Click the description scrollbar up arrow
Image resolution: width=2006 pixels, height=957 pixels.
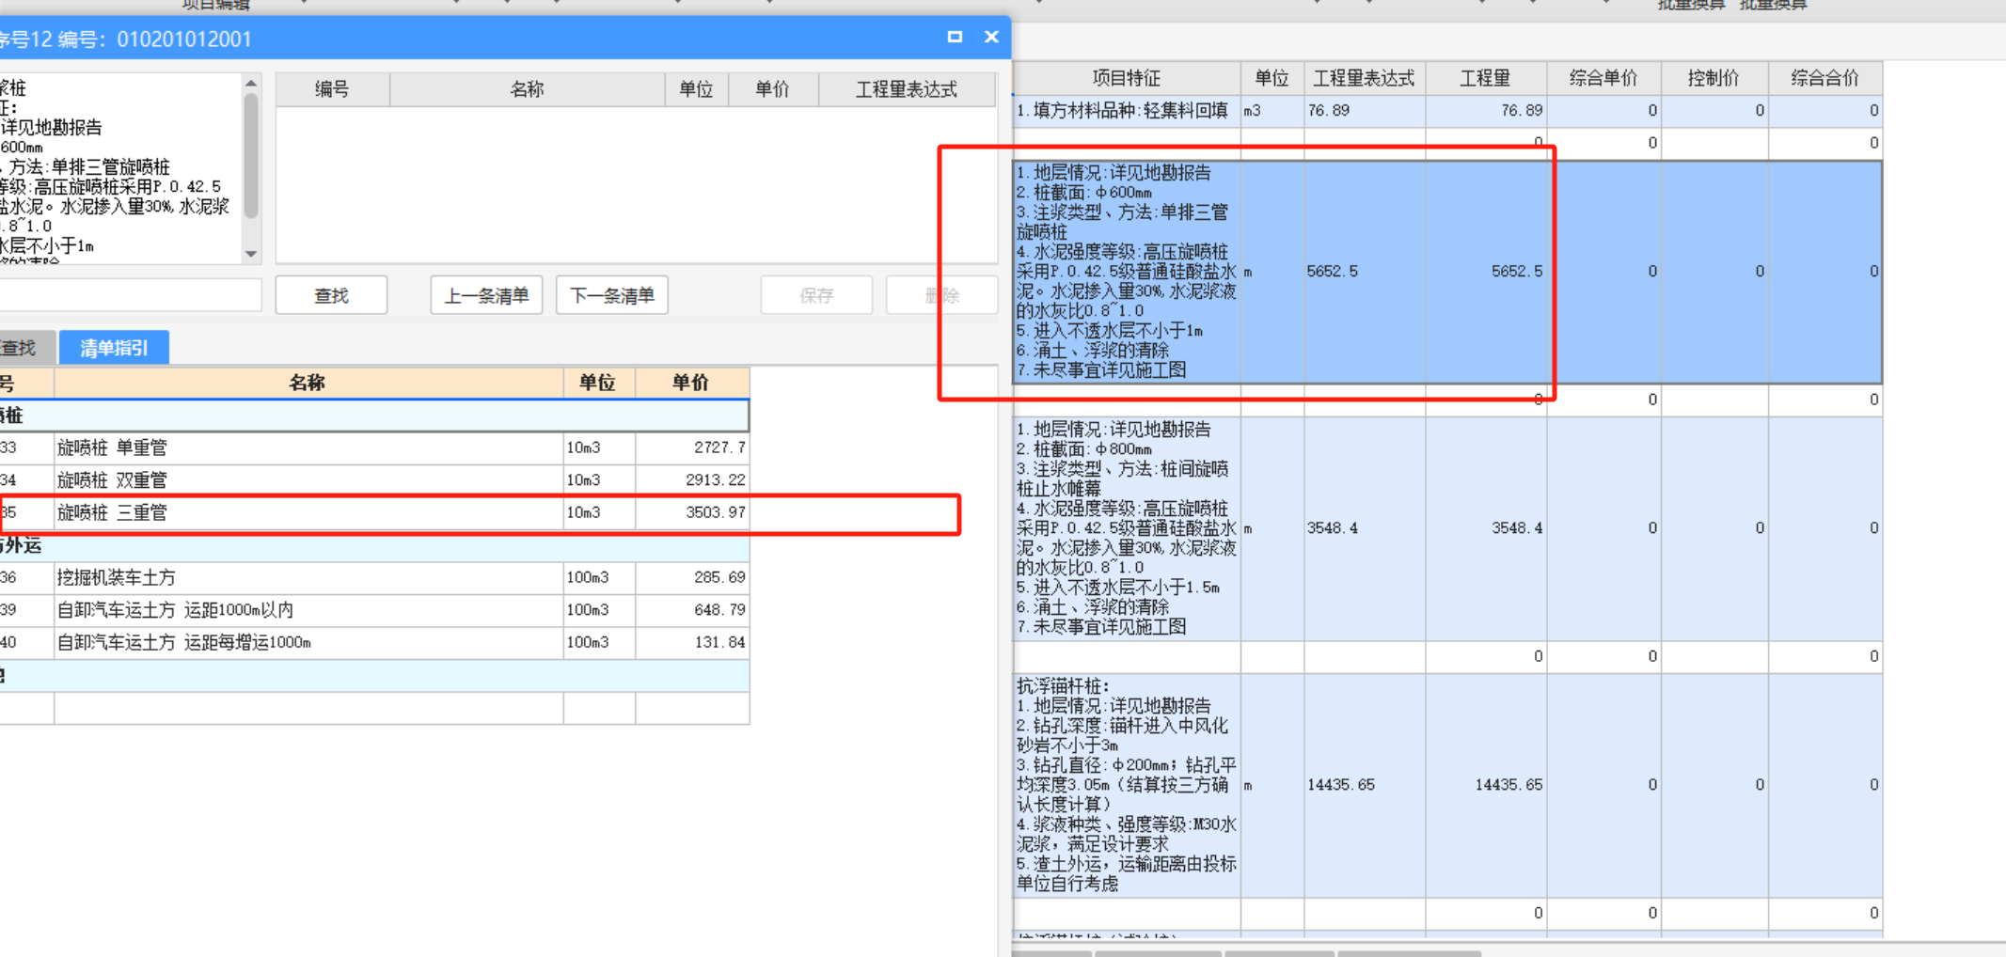pos(251,84)
